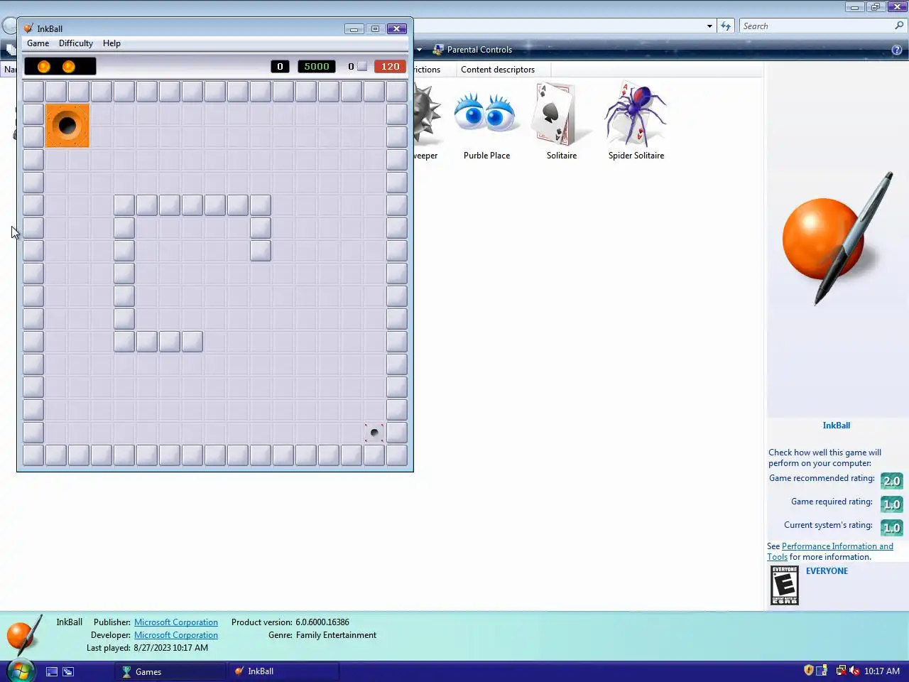This screenshot has width=909, height=682.
Task: Open the Help menu in InkBall
Action: 111,43
